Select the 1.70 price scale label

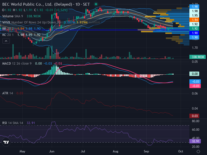[x=195, y=48]
